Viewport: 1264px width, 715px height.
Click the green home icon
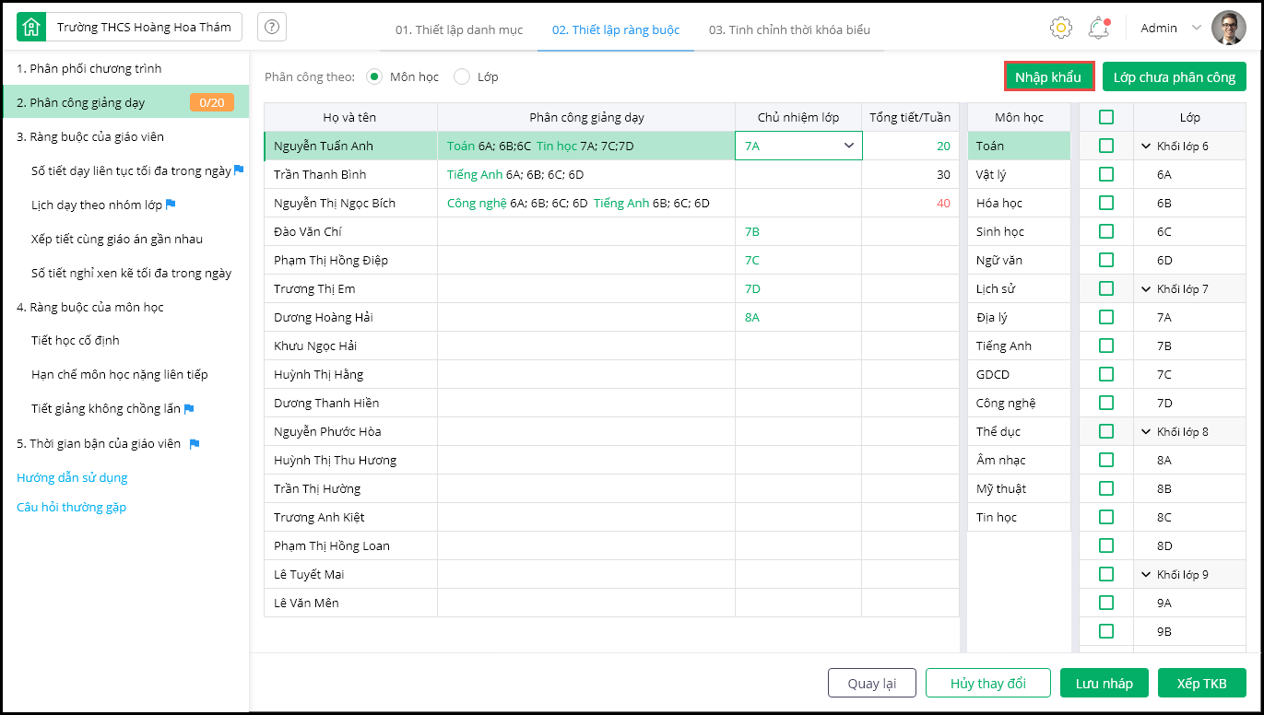(31, 28)
